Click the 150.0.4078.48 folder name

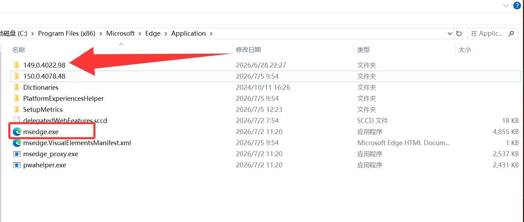[x=44, y=76]
